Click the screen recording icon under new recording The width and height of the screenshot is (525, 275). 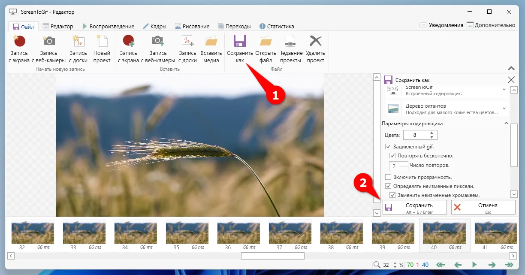(x=19, y=41)
